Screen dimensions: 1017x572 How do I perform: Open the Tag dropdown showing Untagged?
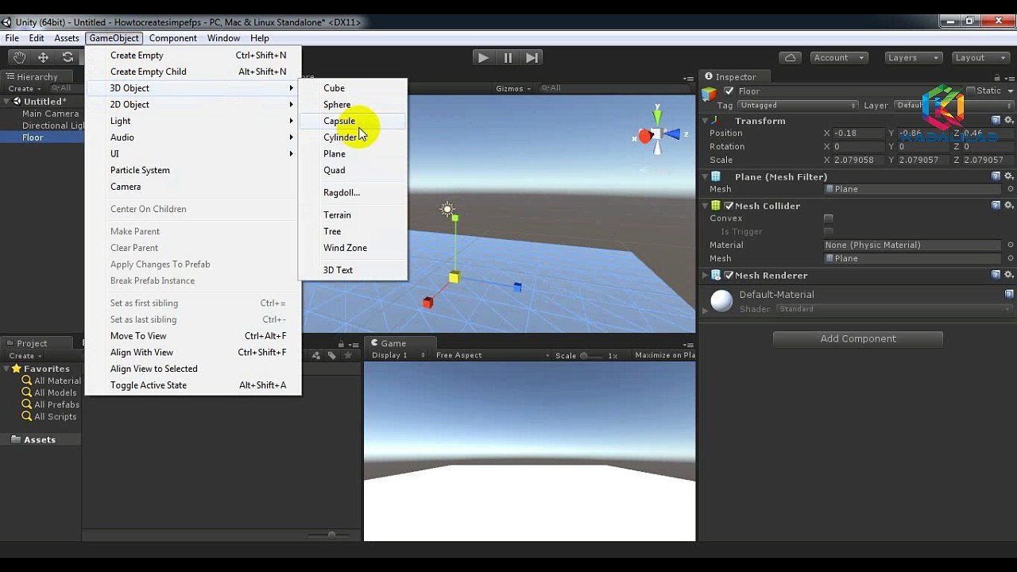(x=798, y=106)
